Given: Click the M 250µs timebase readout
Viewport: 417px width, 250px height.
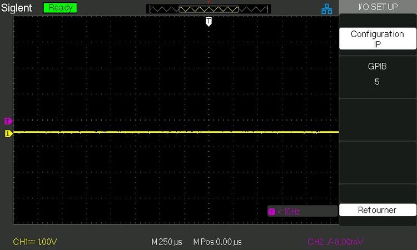Looking at the screenshot, I should click(167, 242).
